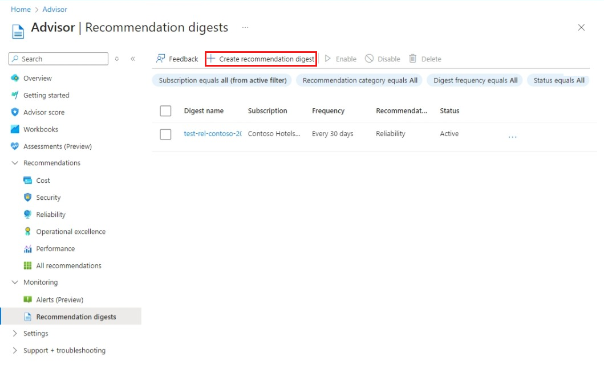Sort by Frequency column header
The height and width of the screenshot is (365, 604).
pyautogui.click(x=328, y=111)
